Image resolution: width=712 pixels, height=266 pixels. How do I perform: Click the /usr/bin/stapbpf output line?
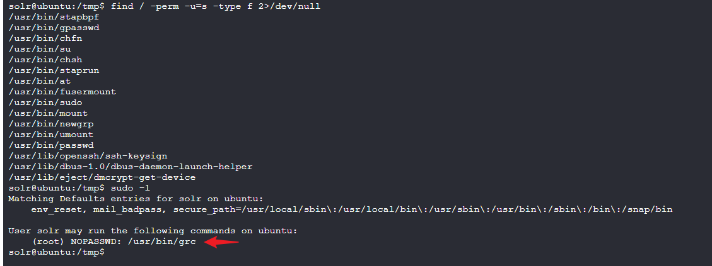(x=54, y=17)
